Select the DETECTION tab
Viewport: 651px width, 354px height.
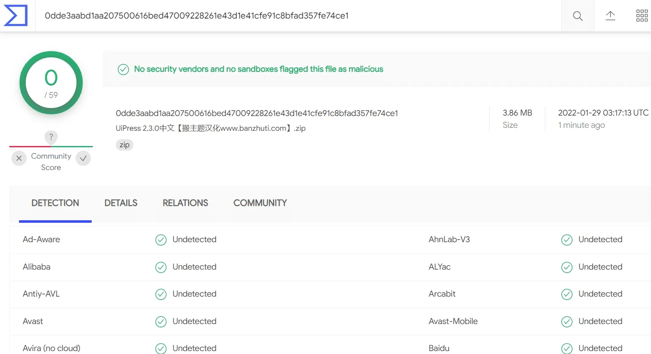coord(55,203)
